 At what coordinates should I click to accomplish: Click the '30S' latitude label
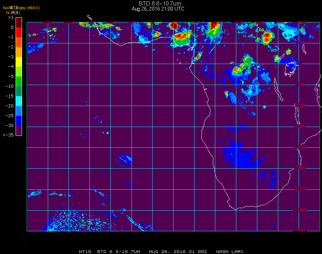[301, 189]
